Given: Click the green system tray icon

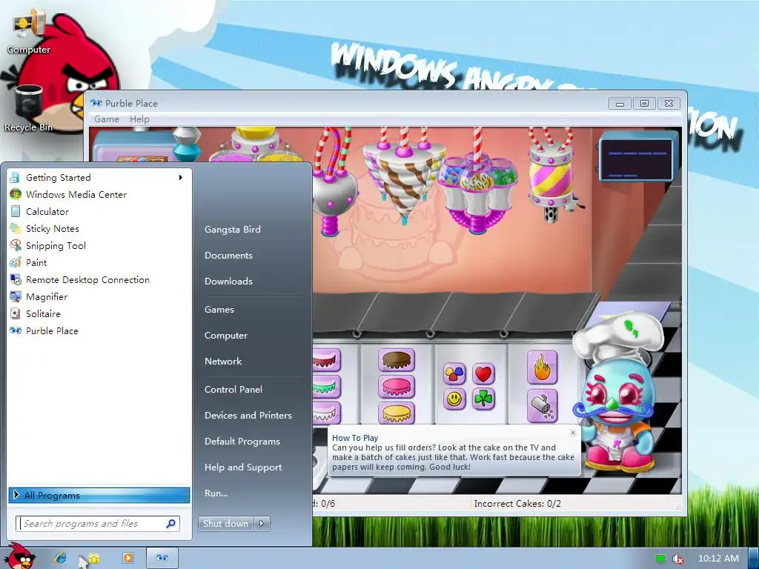Looking at the screenshot, I should click(x=660, y=559).
